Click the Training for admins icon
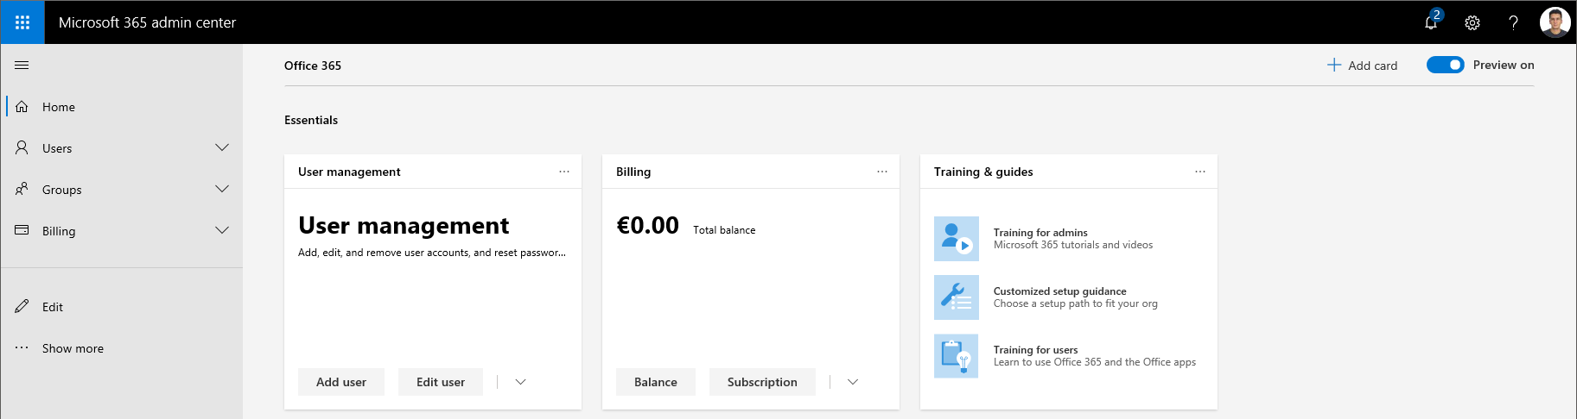This screenshot has width=1577, height=419. [x=957, y=239]
